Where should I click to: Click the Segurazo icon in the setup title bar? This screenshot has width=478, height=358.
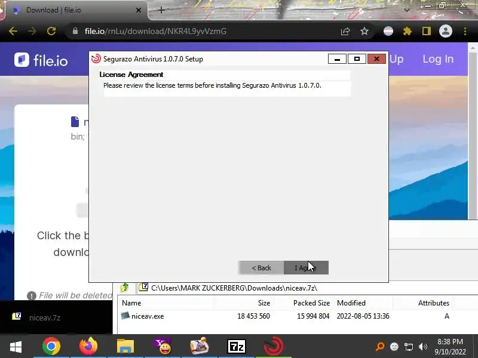click(x=96, y=58)
